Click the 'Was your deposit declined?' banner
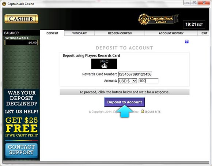 [22, 98]
